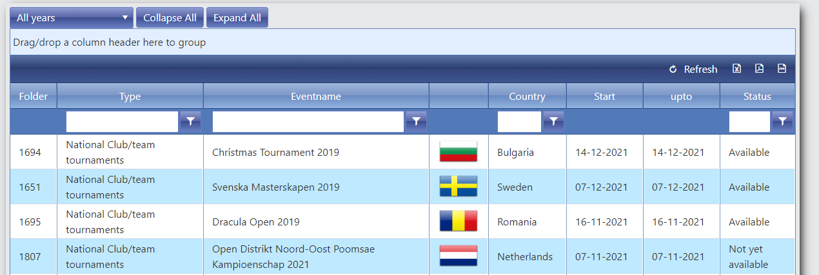Focus the Type filter text field
The height and width of the screenshot is (275, 819).
click(122, 121)
